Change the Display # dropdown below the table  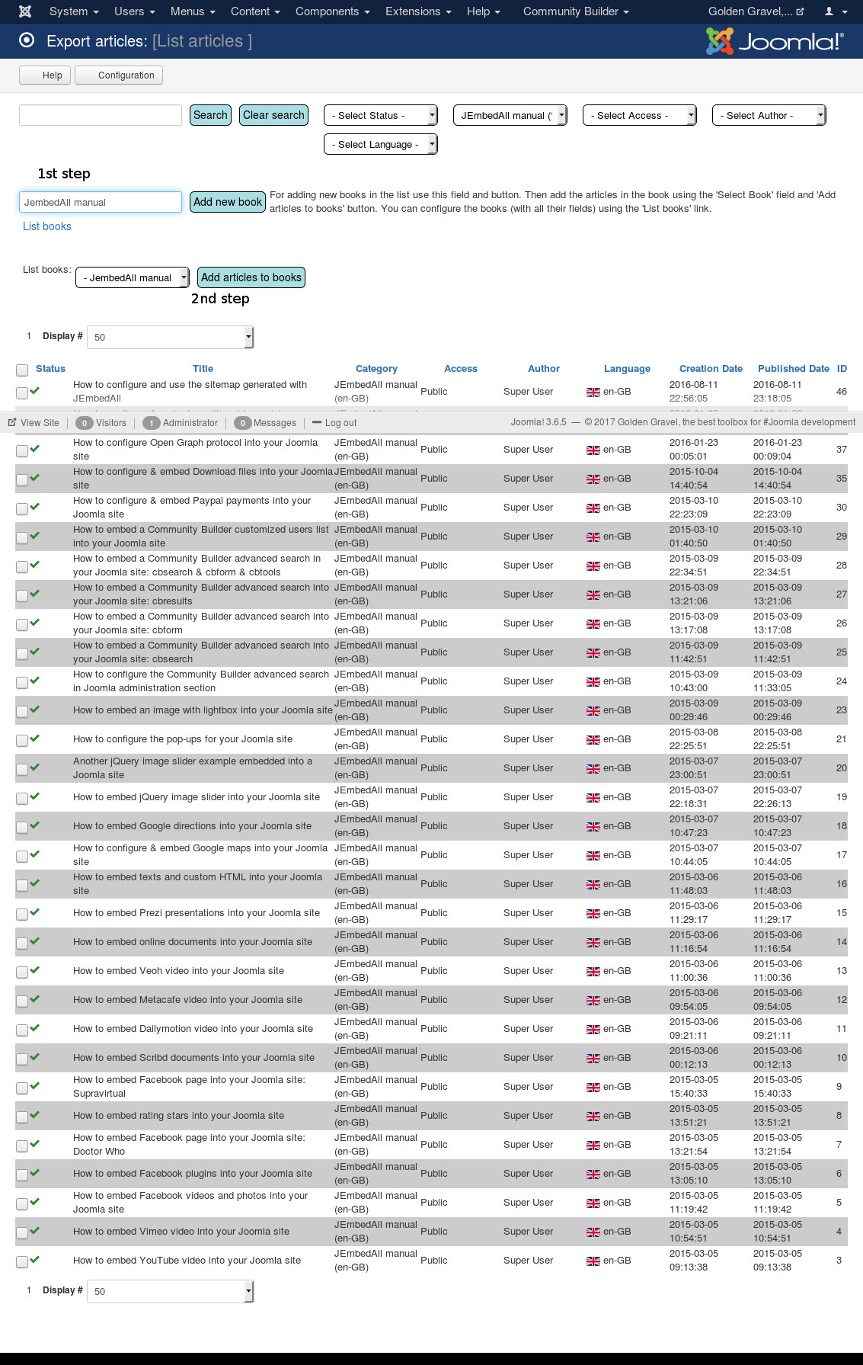click(x=171, y=1291)
